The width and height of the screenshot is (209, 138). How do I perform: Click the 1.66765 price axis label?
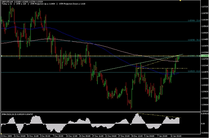[205, 13]
